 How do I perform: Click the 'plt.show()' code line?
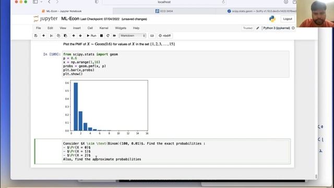[73, 74]
